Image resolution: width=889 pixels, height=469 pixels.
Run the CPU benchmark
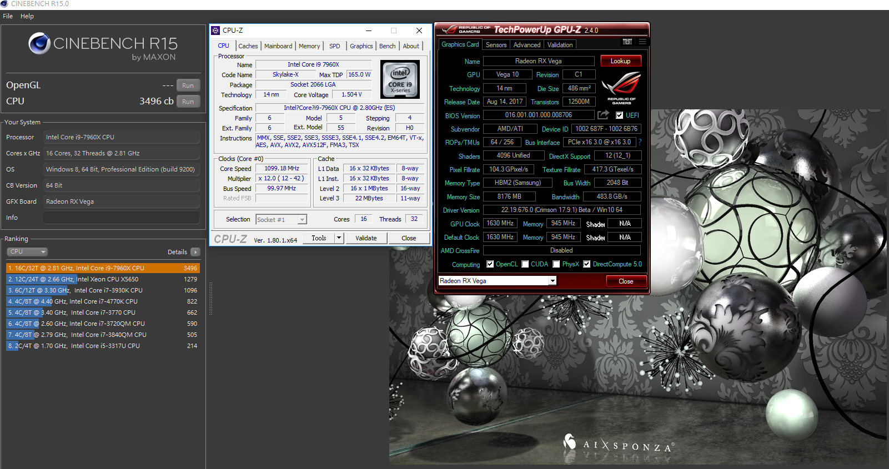(x=188, y=102)
